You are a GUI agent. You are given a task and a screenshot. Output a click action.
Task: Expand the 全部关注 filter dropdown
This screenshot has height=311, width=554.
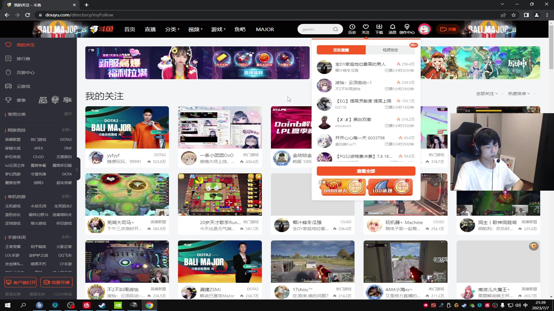[x=487, y=94]
